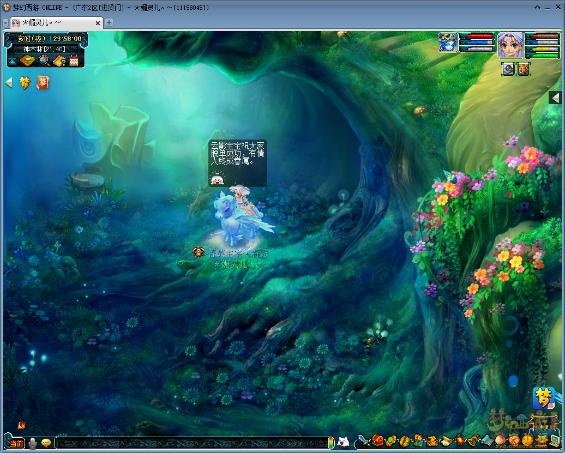Click the grey orb skill slot icon
The height and width of the screenshot is (453, 565).
coord(508,69)
